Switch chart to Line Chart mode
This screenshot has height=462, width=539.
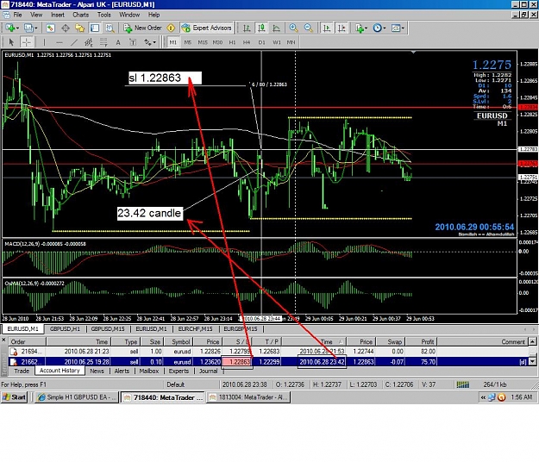coord(276,28)
